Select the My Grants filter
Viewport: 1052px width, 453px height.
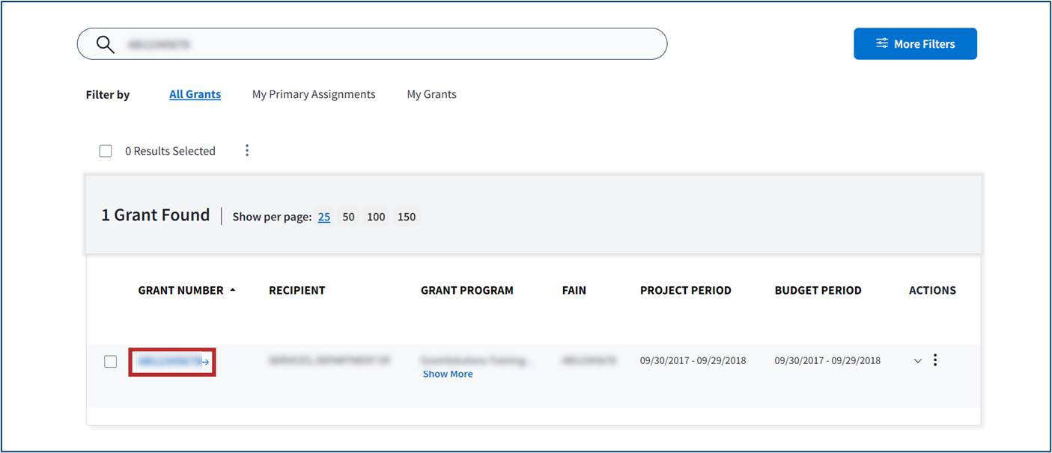[431, 94]
